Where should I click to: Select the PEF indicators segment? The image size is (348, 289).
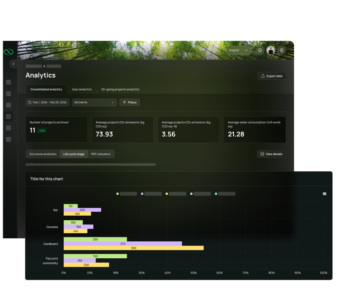pos(101,154)
